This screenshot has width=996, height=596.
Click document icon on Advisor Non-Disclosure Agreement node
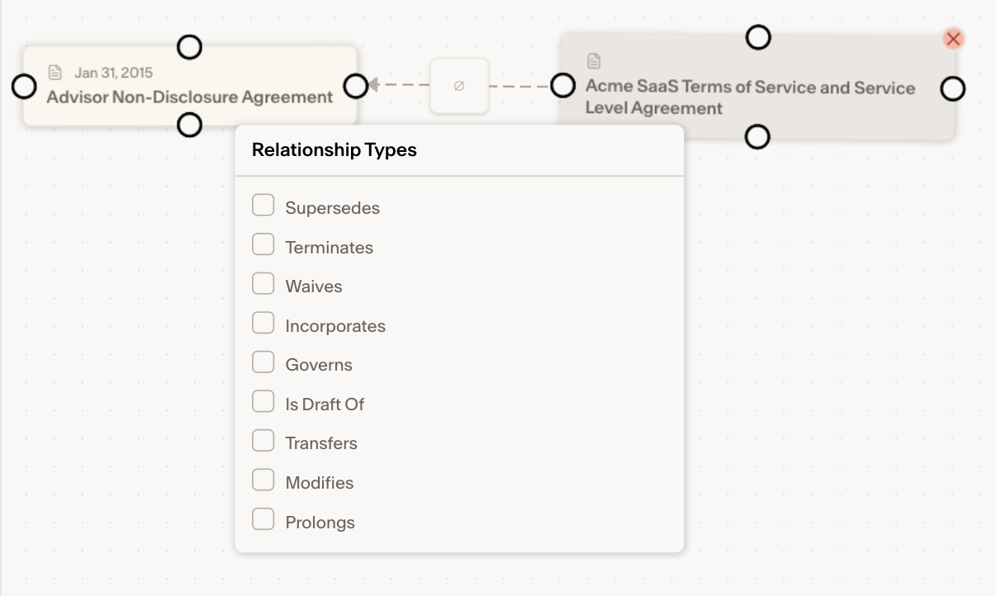coord(55,73)
